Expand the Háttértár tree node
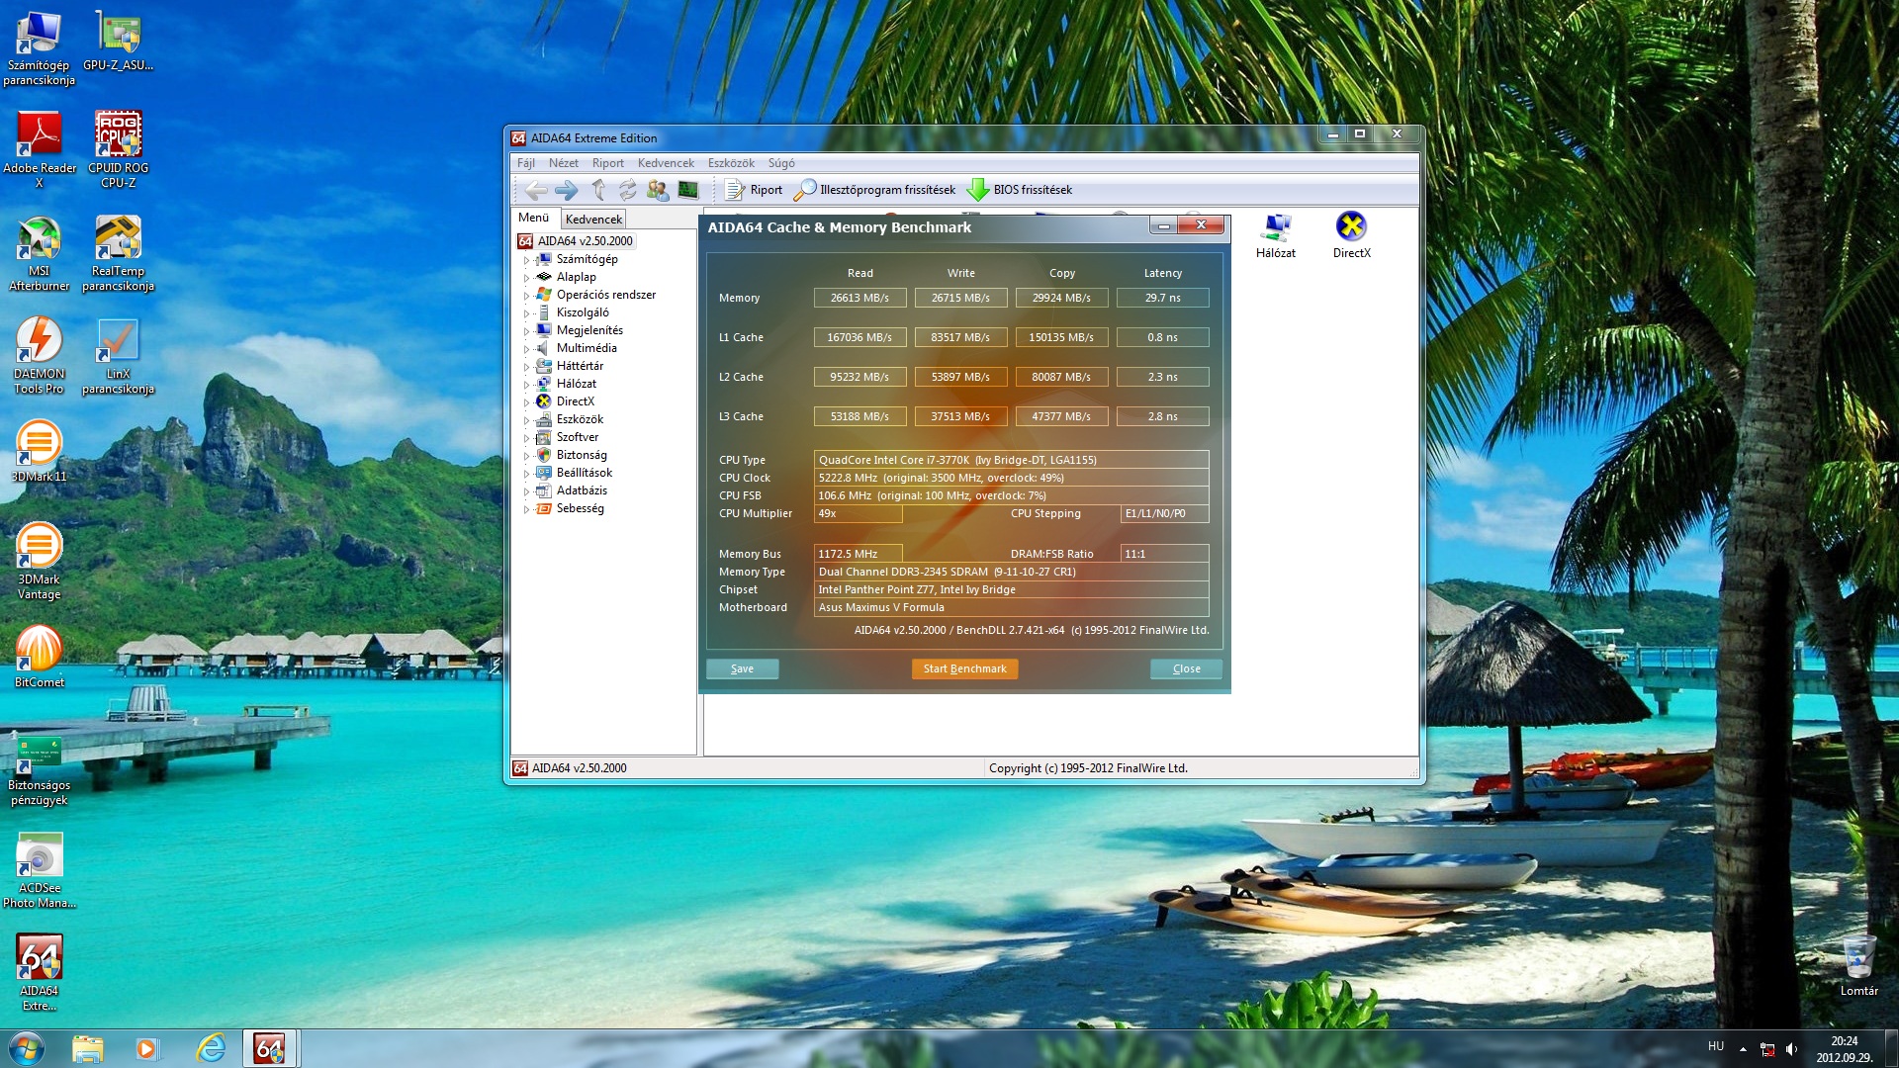The width and height of the screenshot is (1899, 1068). [526, 367]
